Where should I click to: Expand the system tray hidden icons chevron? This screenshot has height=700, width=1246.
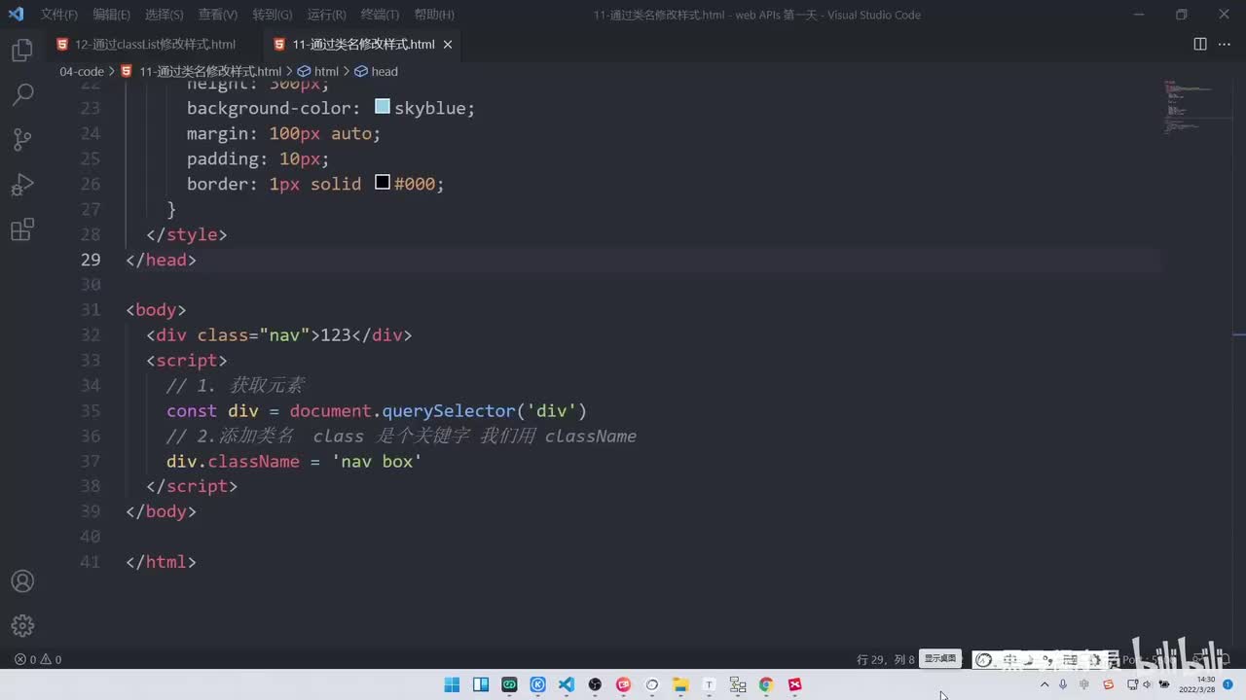(1044, 684)
